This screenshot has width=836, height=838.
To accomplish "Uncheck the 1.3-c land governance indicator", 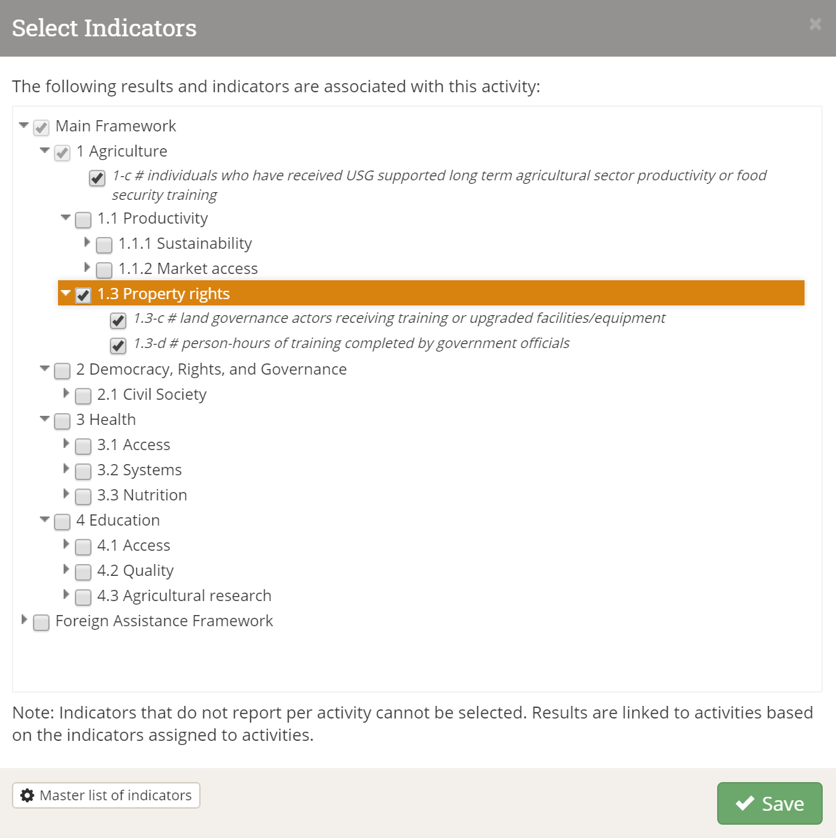I will (118, 321).
